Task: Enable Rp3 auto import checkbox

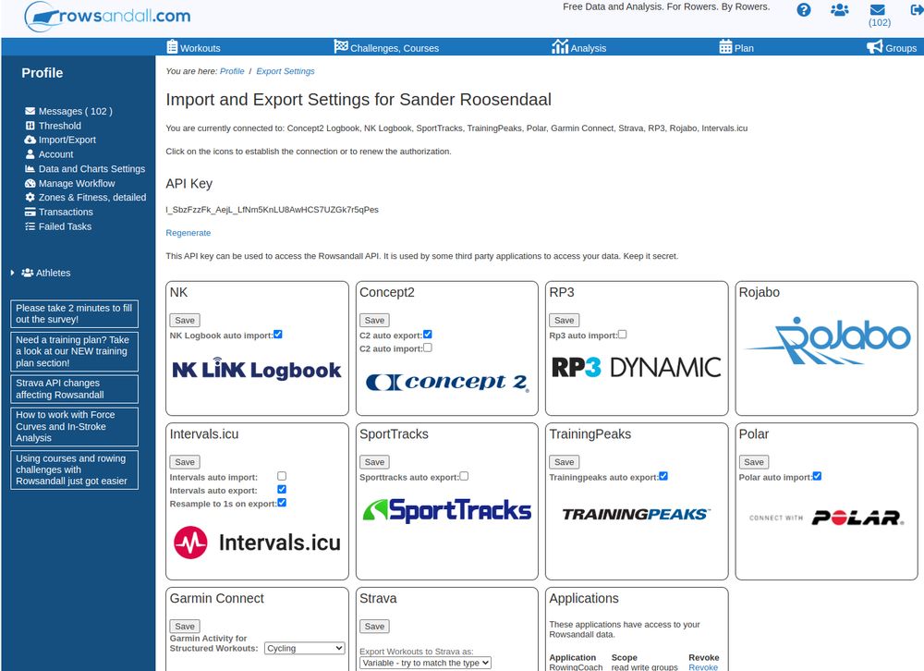Action: (x=622, y=335)
